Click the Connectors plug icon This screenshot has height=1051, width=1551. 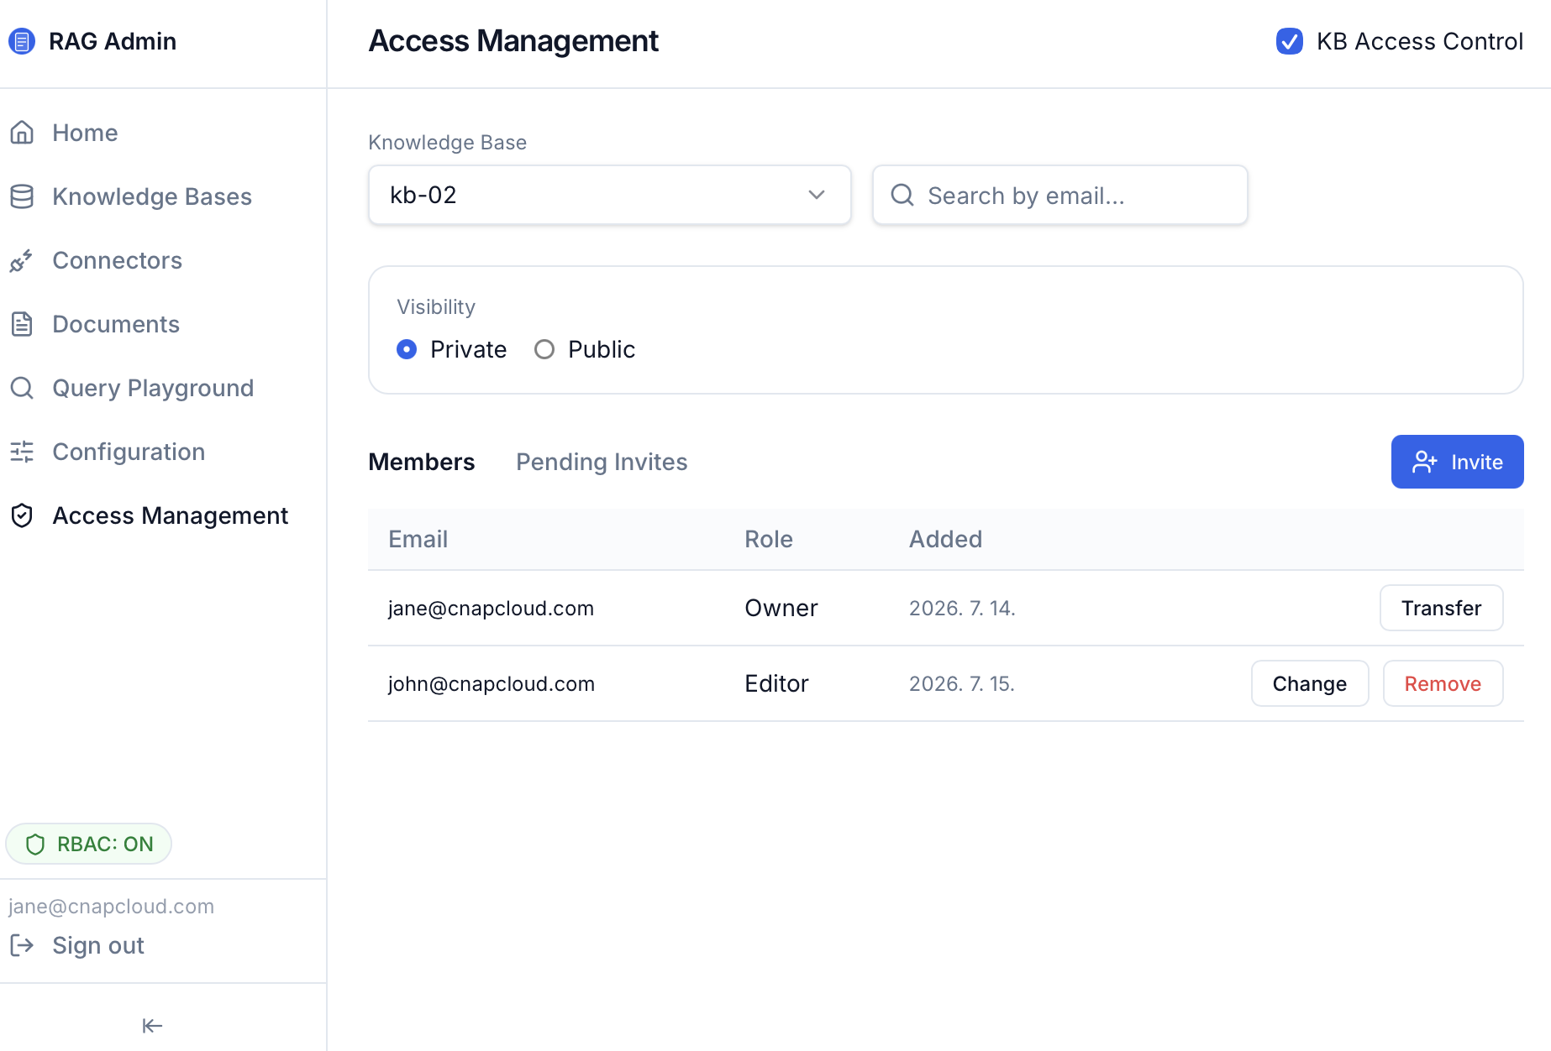tap(22, 260)
